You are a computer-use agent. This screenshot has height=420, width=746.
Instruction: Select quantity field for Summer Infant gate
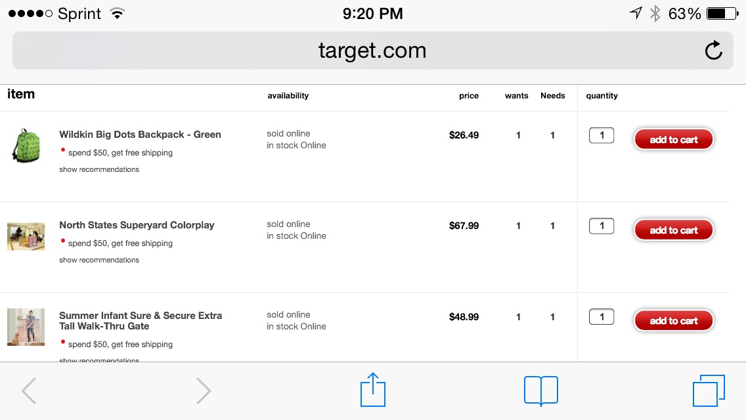point(602,317)
